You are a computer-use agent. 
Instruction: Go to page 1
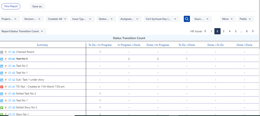[x=211, y=31]
